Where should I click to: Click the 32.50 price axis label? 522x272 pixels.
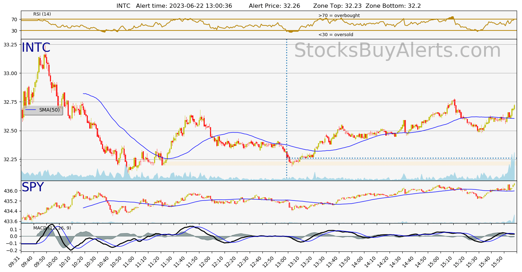coord(10,131)
